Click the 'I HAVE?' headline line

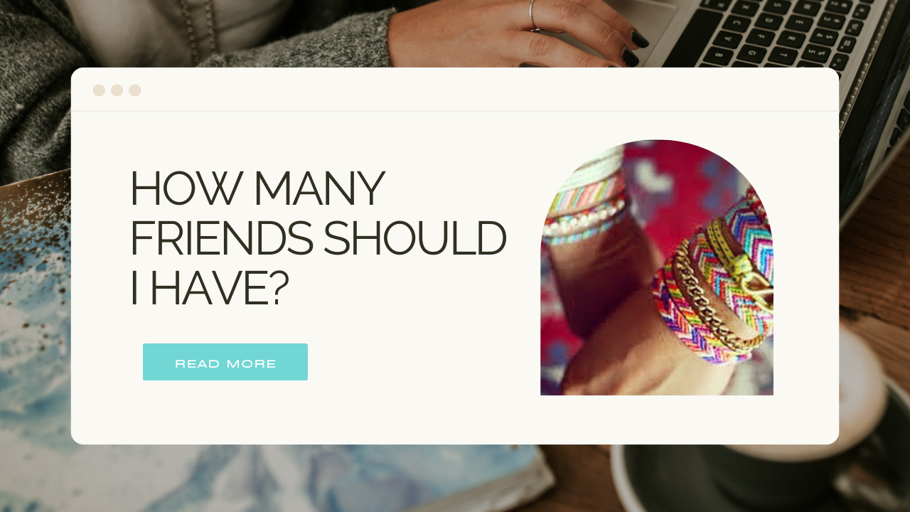coord(210,288)
